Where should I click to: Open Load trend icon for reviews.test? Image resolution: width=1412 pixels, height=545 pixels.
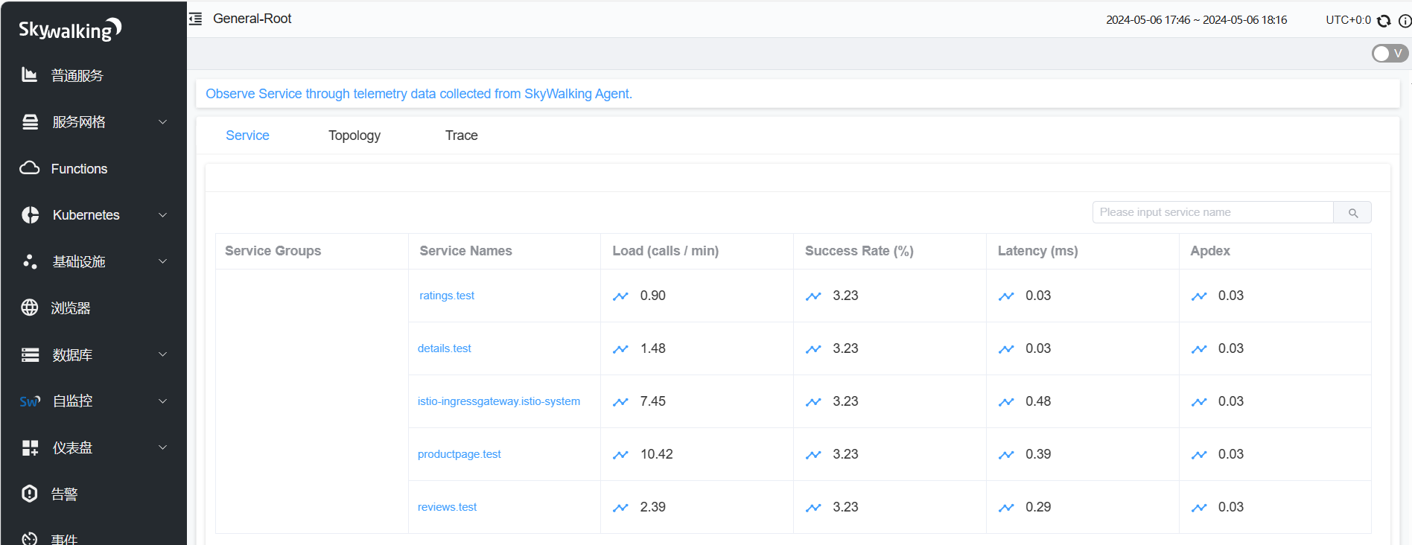pos(620,508)
